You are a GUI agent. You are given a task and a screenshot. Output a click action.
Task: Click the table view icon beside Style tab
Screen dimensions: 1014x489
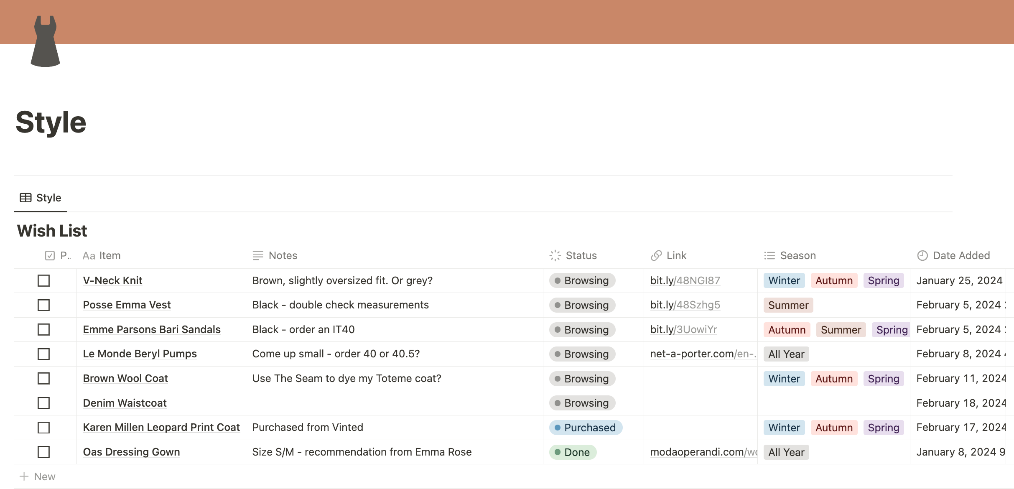tap(25, 198)
